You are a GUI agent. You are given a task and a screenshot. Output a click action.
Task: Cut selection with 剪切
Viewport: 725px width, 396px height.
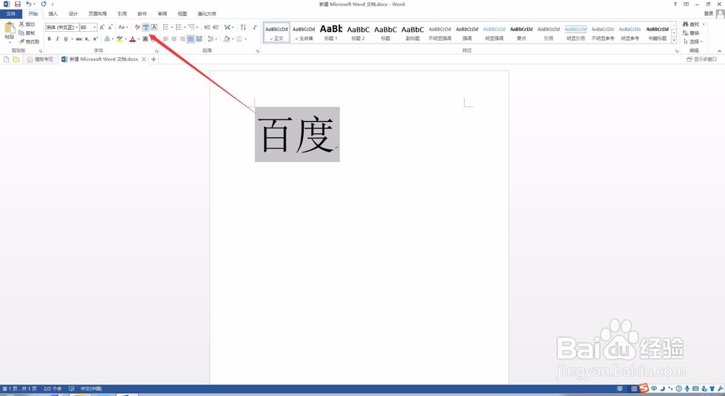27,24
